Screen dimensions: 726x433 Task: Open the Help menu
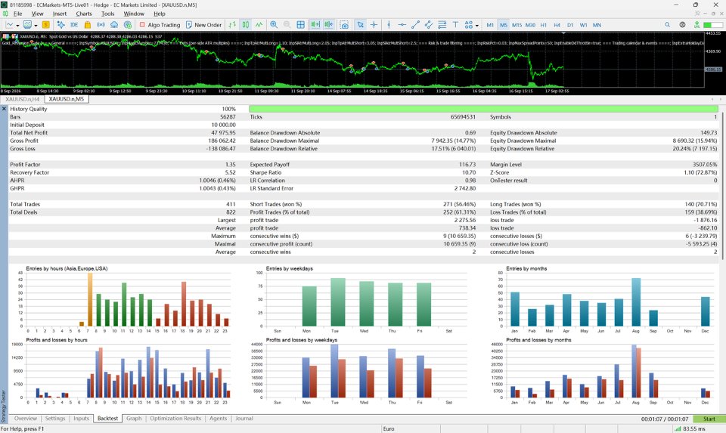point(160,14)
